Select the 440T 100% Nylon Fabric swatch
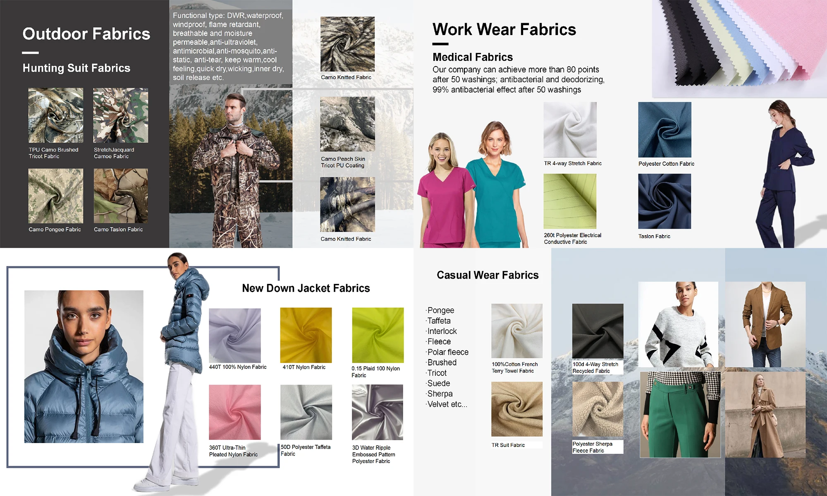This screenshot has width=827, height=496. pos(234,335)
